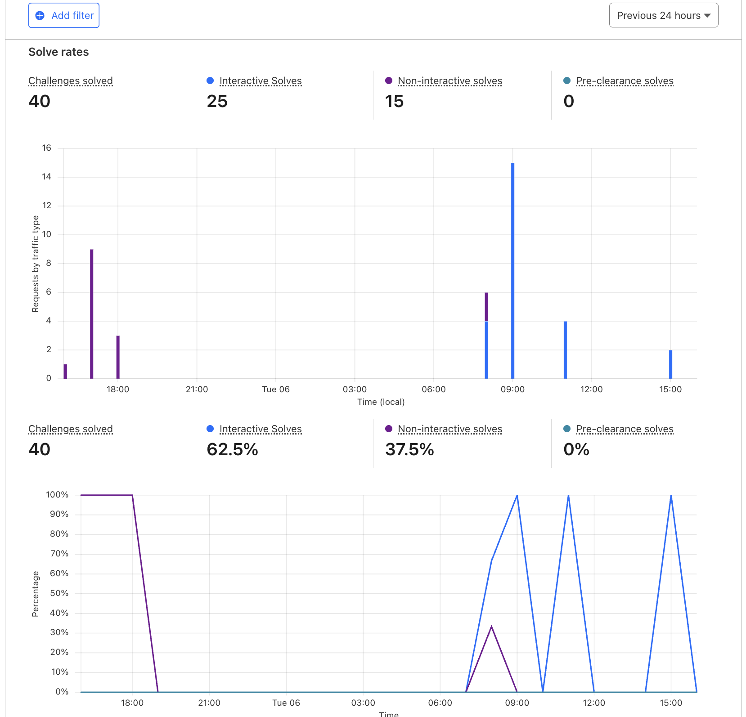Click the top Non-interactive solves purple legend dot
Screen dimensions: 746x717
(x=389, y=81)
